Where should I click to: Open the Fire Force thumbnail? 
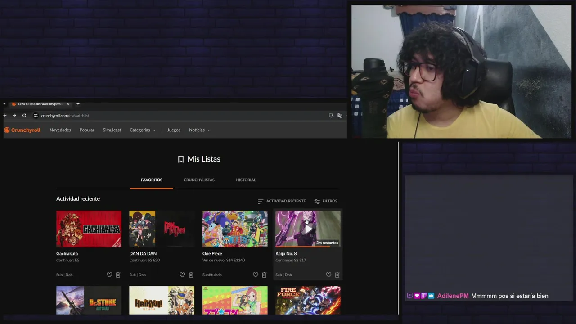point(308,300)
